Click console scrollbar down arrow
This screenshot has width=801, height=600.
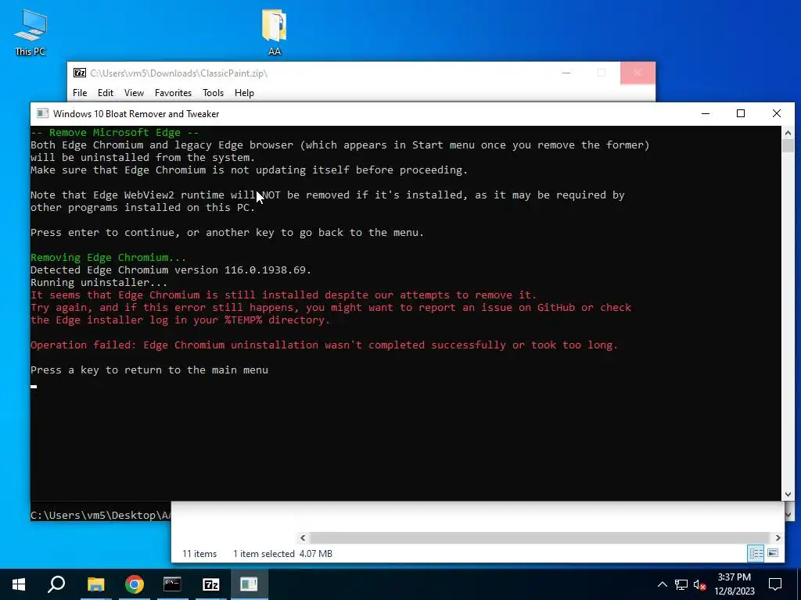pos(788,494)
